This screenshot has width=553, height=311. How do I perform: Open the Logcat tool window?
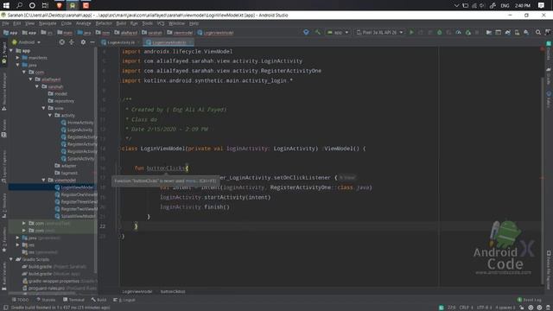pyautogui.click(x=124, y=300)
